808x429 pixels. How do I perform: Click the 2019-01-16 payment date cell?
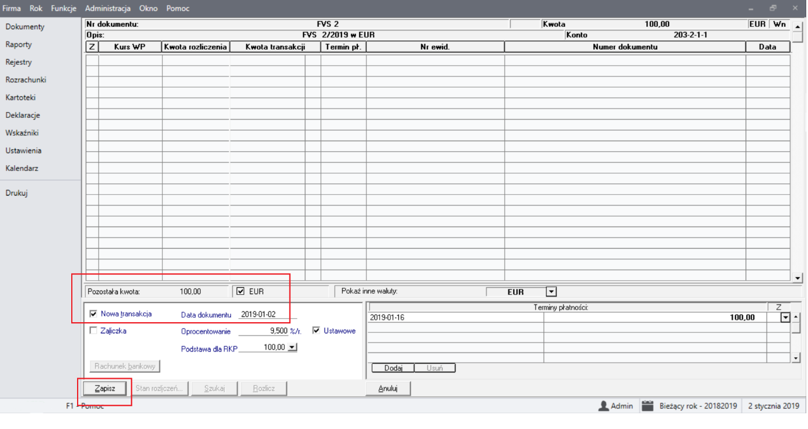pos(457,318)
